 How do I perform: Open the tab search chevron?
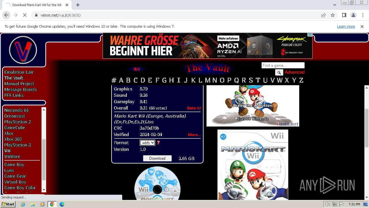[334, 5]
